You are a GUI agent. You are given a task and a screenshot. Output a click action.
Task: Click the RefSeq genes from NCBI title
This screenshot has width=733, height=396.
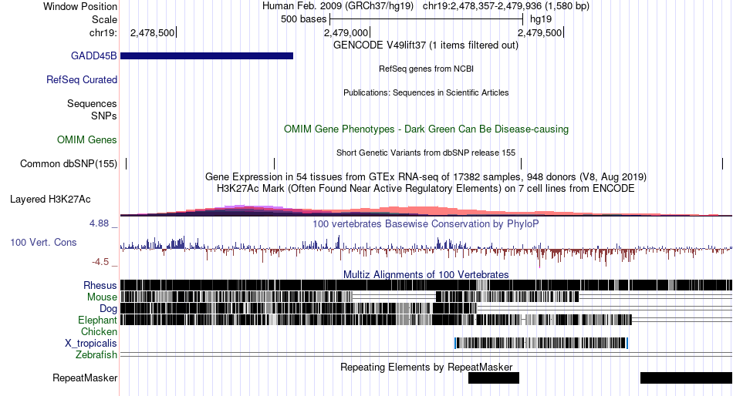426,69
